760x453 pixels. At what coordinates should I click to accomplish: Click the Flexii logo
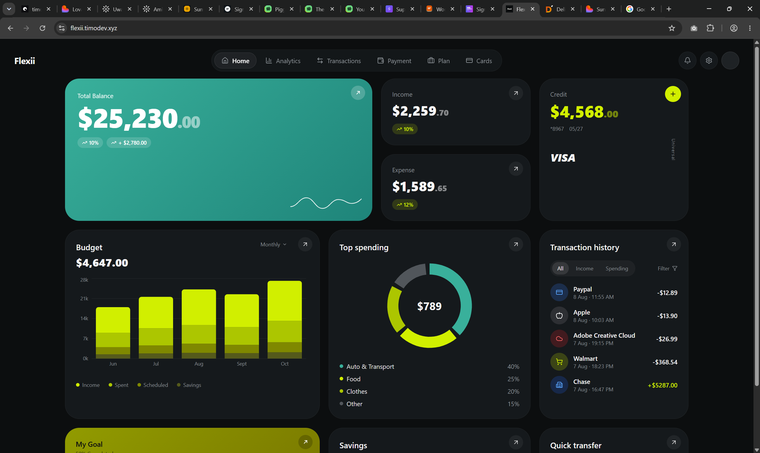coord(25,61)
